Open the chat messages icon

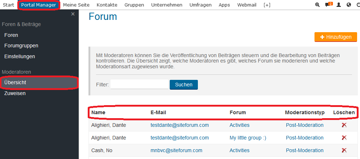(328, 5)
